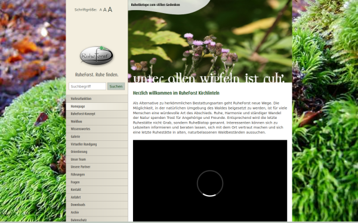Open the Archiv page
The image size is (358, 223).
click(x=97, y=212)
